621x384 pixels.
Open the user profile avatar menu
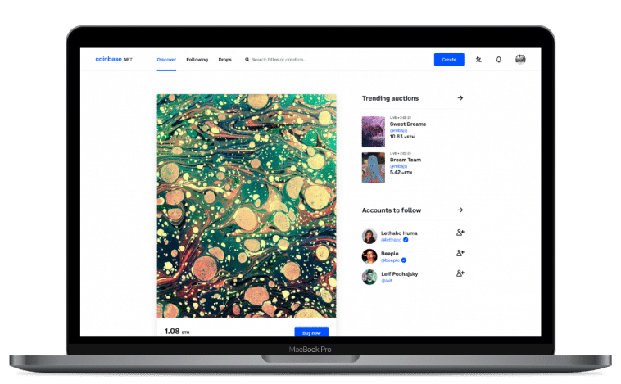[520, 60]
